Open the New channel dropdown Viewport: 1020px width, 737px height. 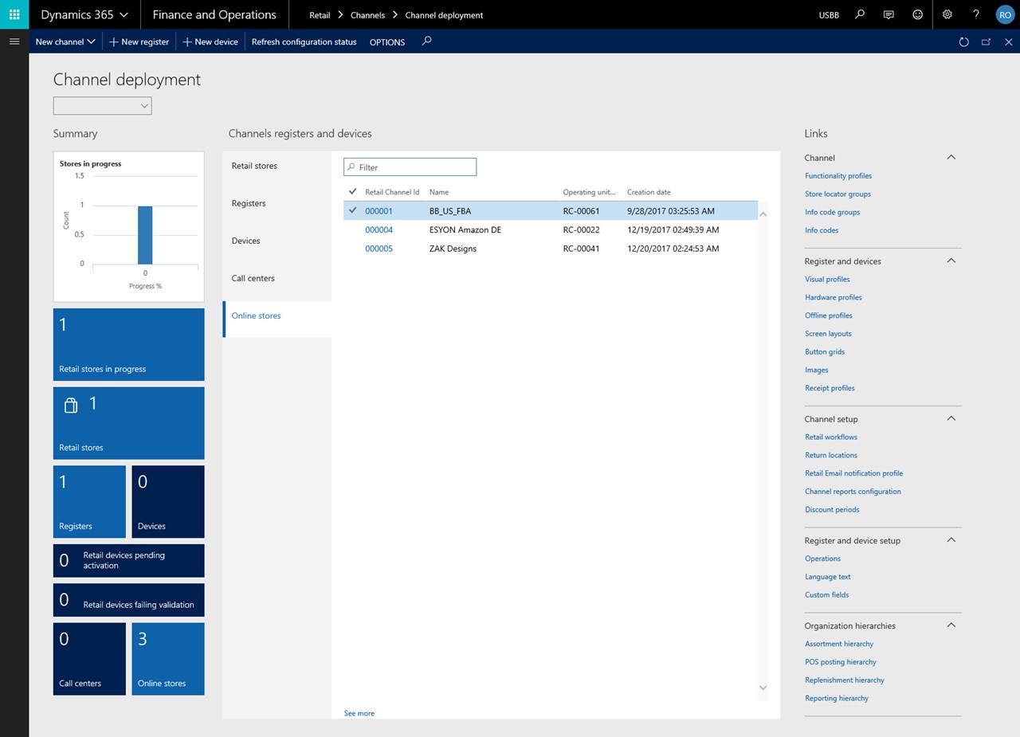coord(65,41)
